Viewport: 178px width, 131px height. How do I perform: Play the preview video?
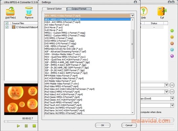coord(18,126)
